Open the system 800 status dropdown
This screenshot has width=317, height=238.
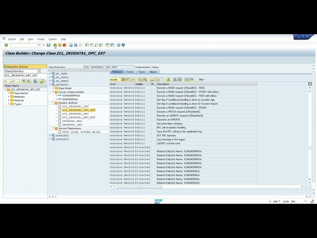pyautogui.click(x=279, y=201)
